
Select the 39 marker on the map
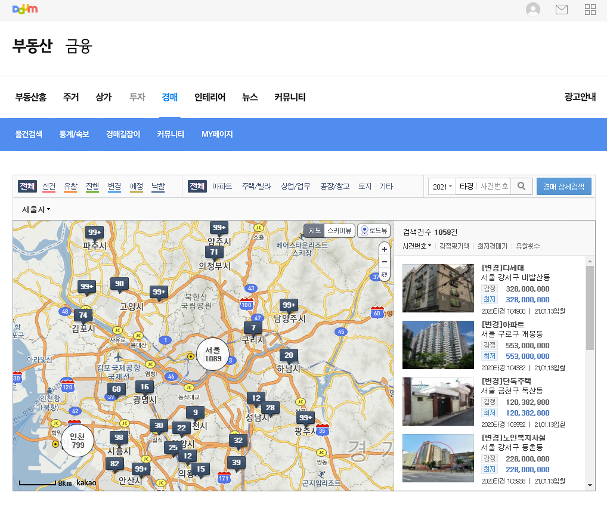coord(236,463)
